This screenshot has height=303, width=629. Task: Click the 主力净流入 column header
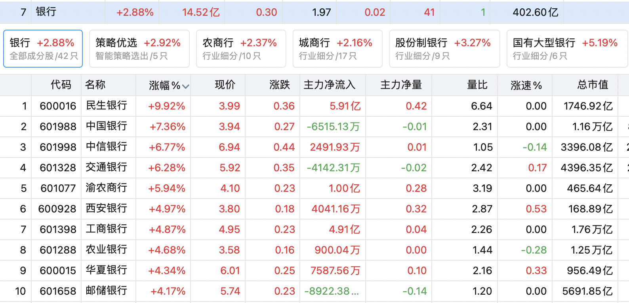pos(329,85)
